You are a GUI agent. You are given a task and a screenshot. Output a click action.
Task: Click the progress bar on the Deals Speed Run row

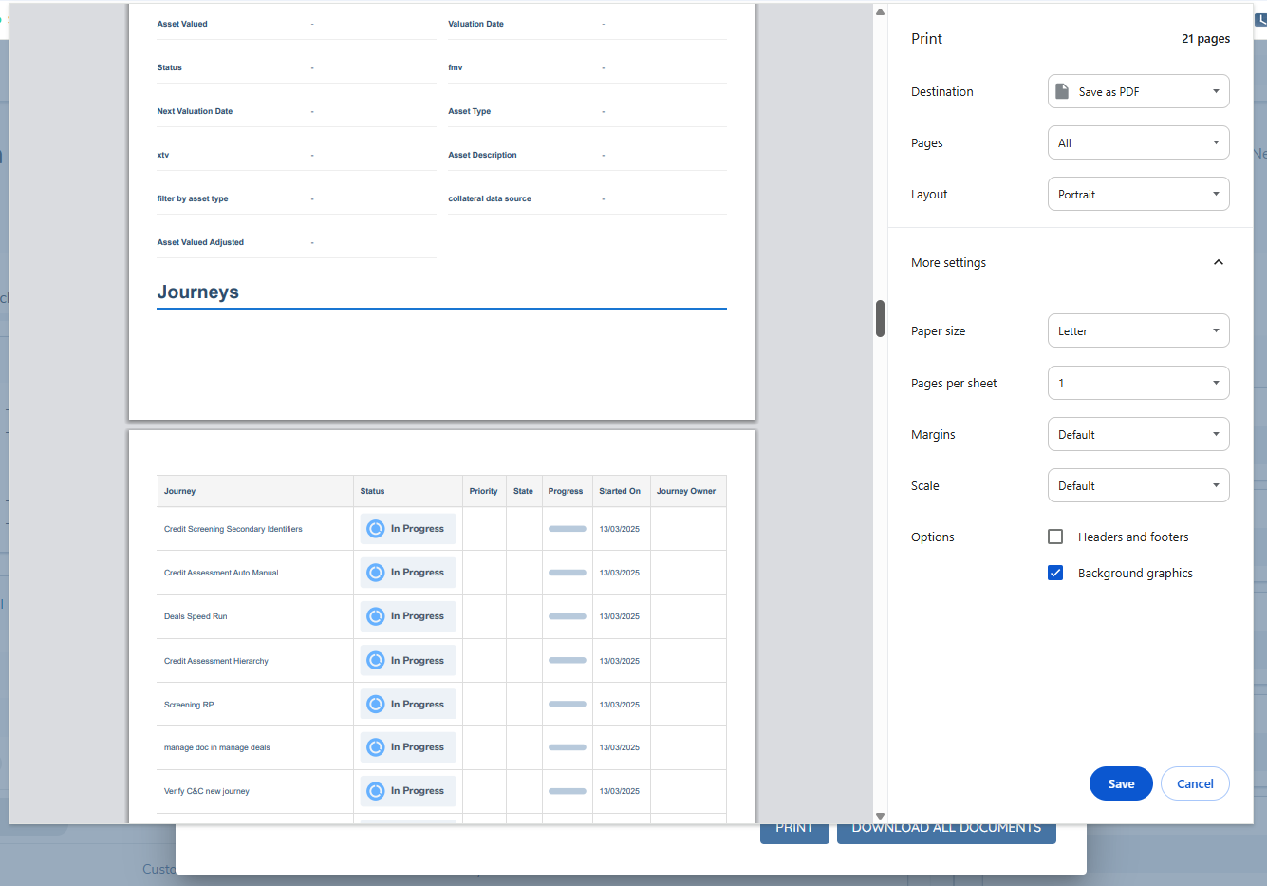click(x=567, y=615)
